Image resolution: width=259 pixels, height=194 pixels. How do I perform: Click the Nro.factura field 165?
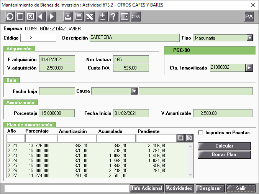(x=131, y=59)
